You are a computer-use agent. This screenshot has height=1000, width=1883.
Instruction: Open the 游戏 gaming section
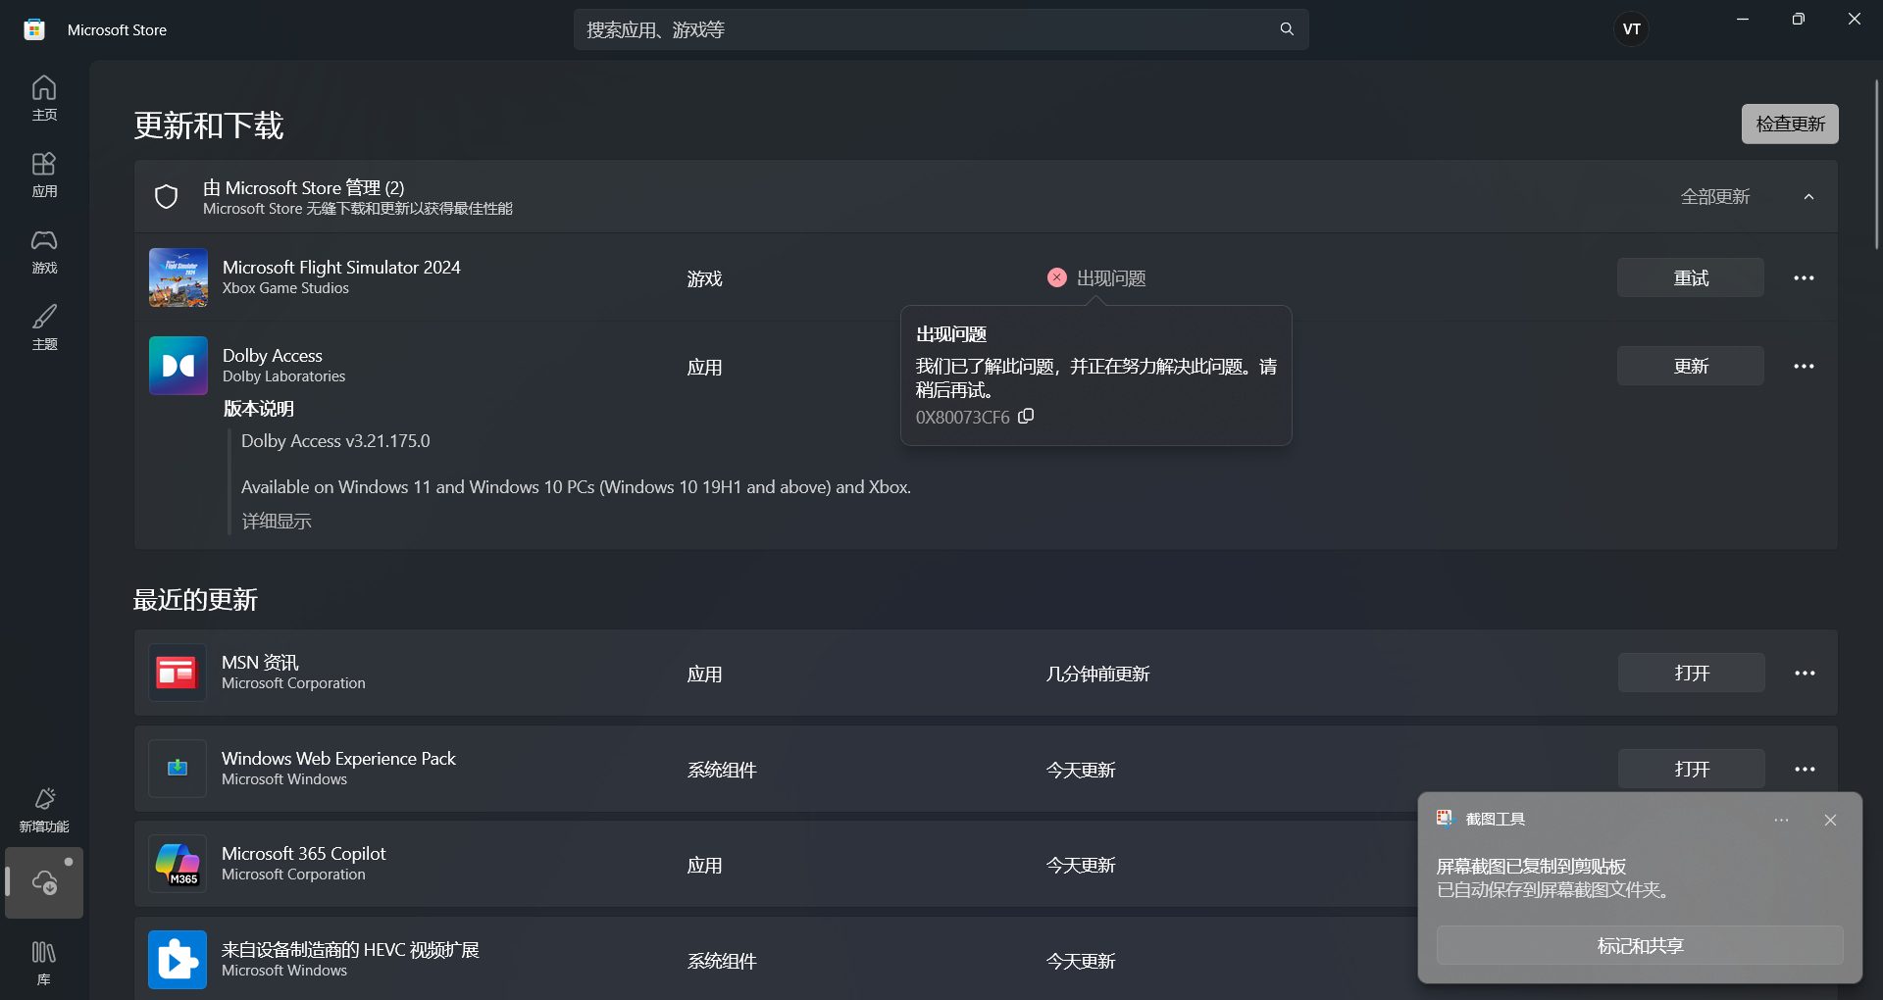pos(44,251)
